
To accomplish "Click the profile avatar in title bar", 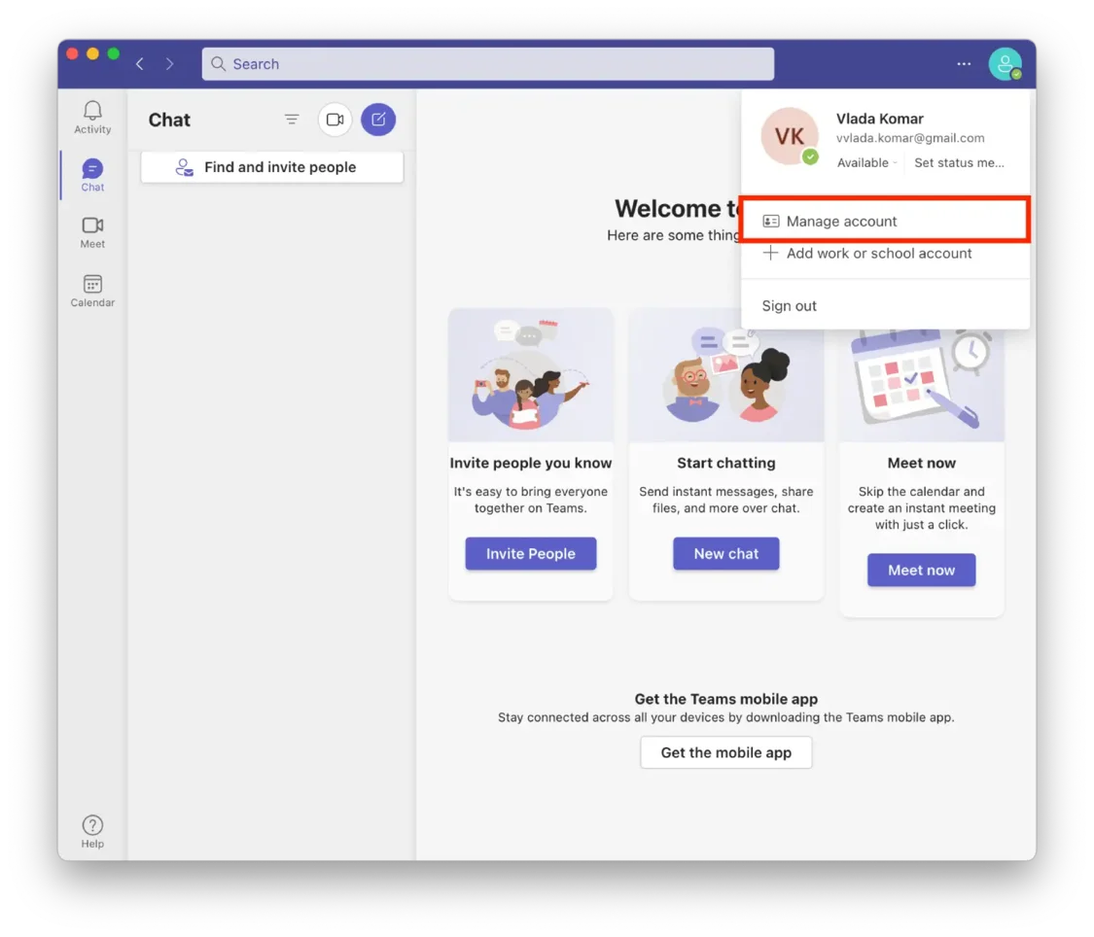I will click(1005, 64).
